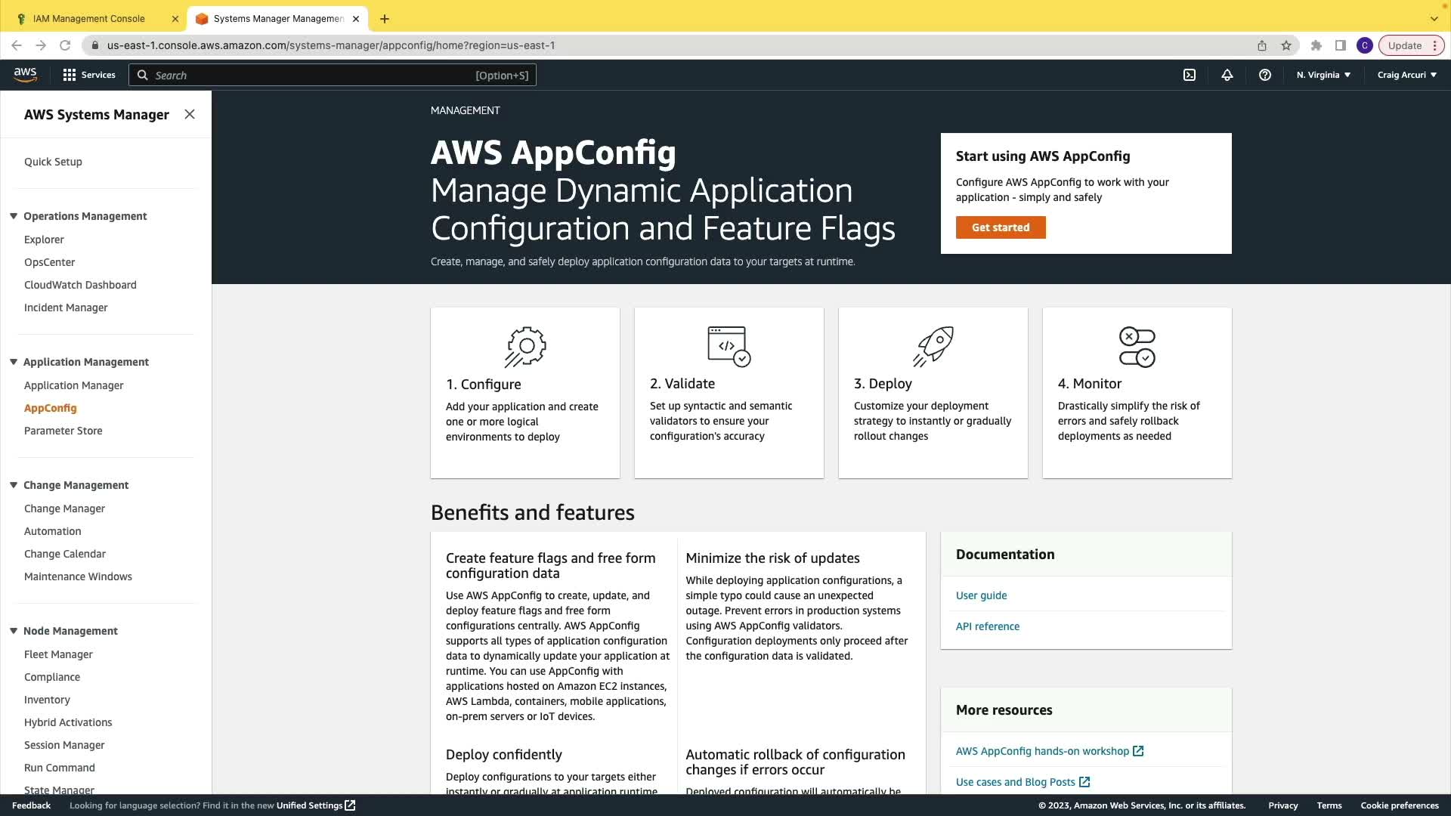This screenshot has height=816, width=1451.
Task: Open the User guide link
Action: pyautogui.click(x=981, y=595)
